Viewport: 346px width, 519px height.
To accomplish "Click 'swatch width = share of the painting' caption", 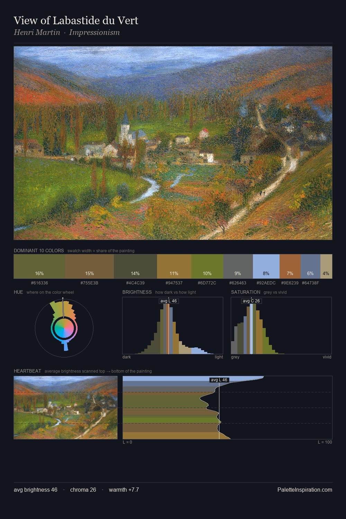I will [x=101, y=251].
